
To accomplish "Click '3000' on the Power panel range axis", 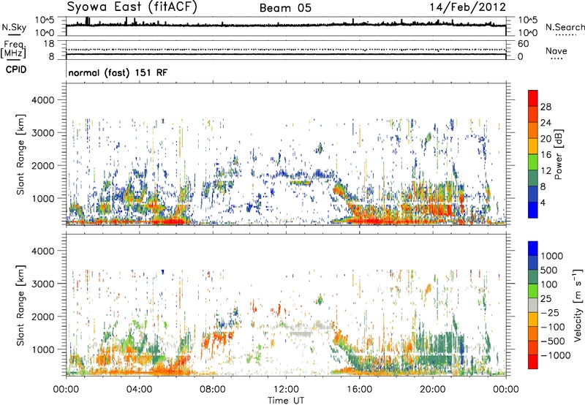I will [43, 133].
